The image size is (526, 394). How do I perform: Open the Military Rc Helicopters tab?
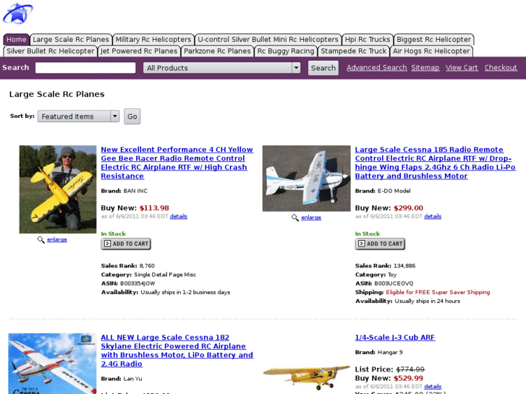click(153, 40)
